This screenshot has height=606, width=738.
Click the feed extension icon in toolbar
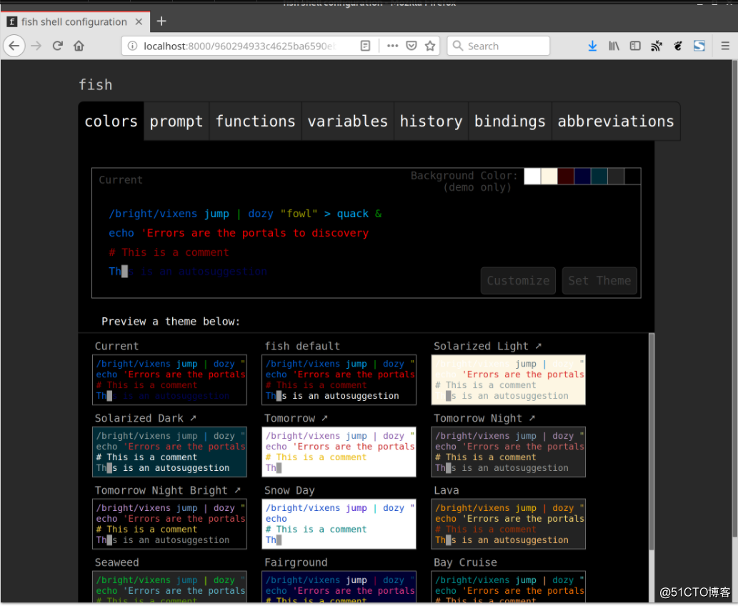[x=656, y=46]
